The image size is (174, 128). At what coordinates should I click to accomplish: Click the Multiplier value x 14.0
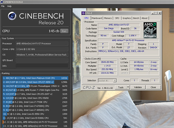pyautogui.click(x=107, y=66)
